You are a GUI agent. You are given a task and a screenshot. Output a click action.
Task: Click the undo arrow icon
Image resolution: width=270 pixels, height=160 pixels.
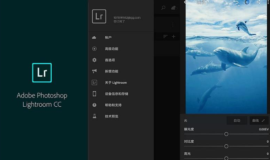pyautogui.click(x=236, y=2)
